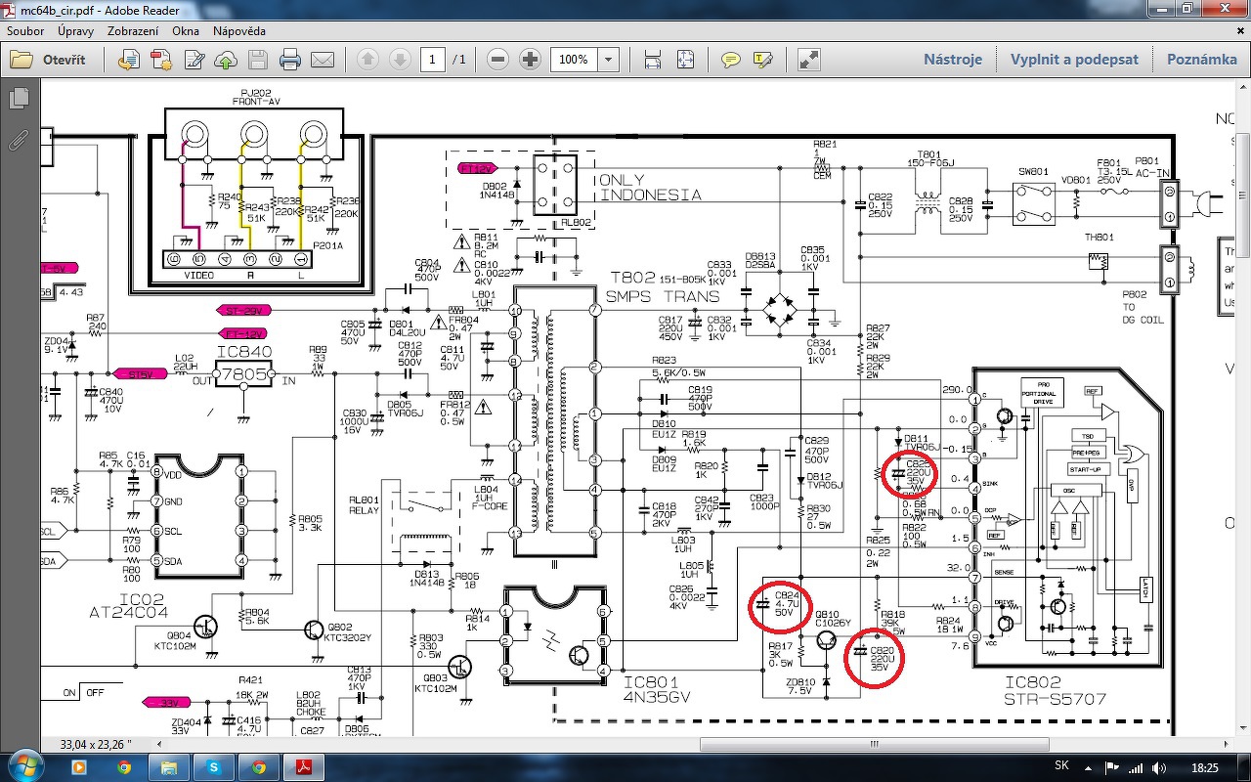Open the Zobrazení menu

click(x=133, y=31)
